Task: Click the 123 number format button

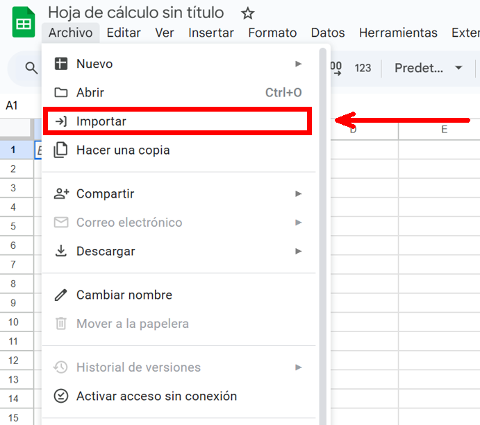Action: click(363, 68)
